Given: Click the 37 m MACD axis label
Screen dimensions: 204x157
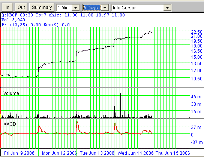Looking at the screenshot, I should [x=196, y=127].
